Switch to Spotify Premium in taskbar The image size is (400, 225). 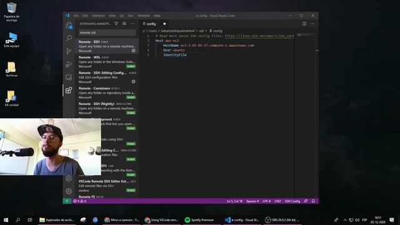[x=199, y=219]
